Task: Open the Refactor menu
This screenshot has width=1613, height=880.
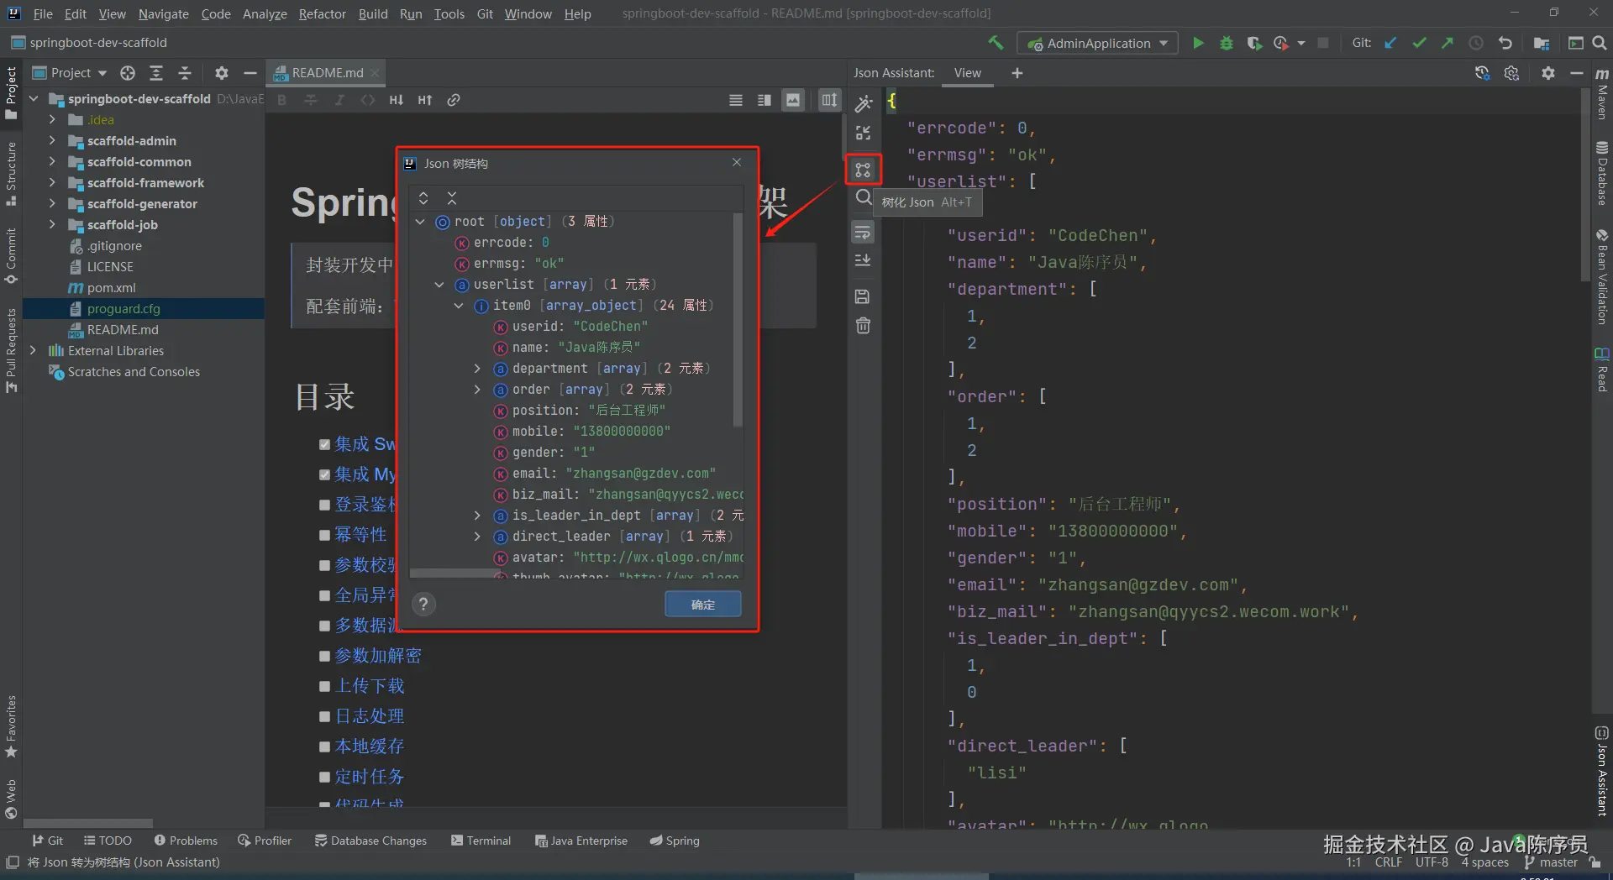Action: pos(322,14)
